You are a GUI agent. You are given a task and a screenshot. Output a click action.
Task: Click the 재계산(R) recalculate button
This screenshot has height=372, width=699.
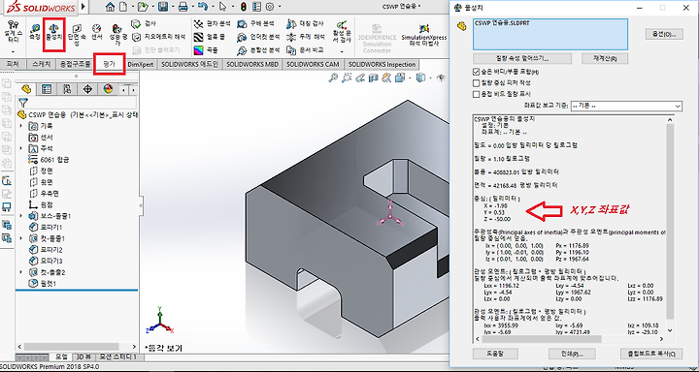605,59
